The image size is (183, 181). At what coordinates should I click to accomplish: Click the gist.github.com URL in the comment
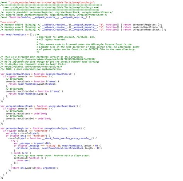[x=50, y=59]
